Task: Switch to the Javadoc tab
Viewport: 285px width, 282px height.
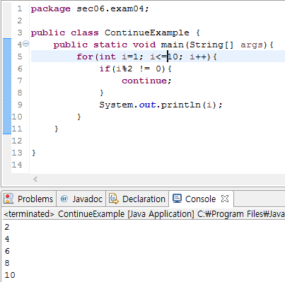Action: point(81,199)
